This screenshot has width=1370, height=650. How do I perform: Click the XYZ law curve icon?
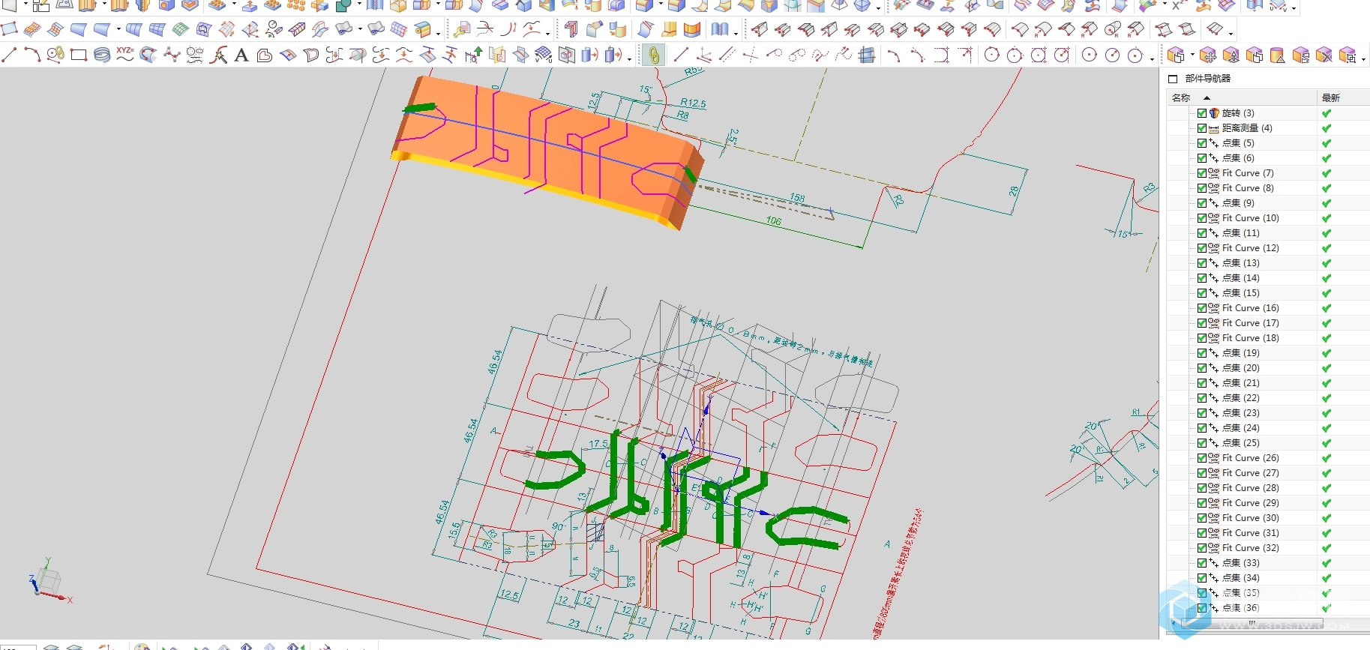(x=125, y=54)
